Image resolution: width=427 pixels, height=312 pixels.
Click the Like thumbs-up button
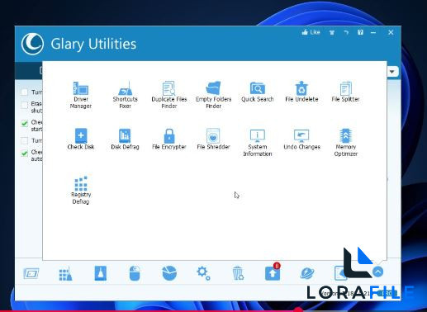tap(311, 32)
